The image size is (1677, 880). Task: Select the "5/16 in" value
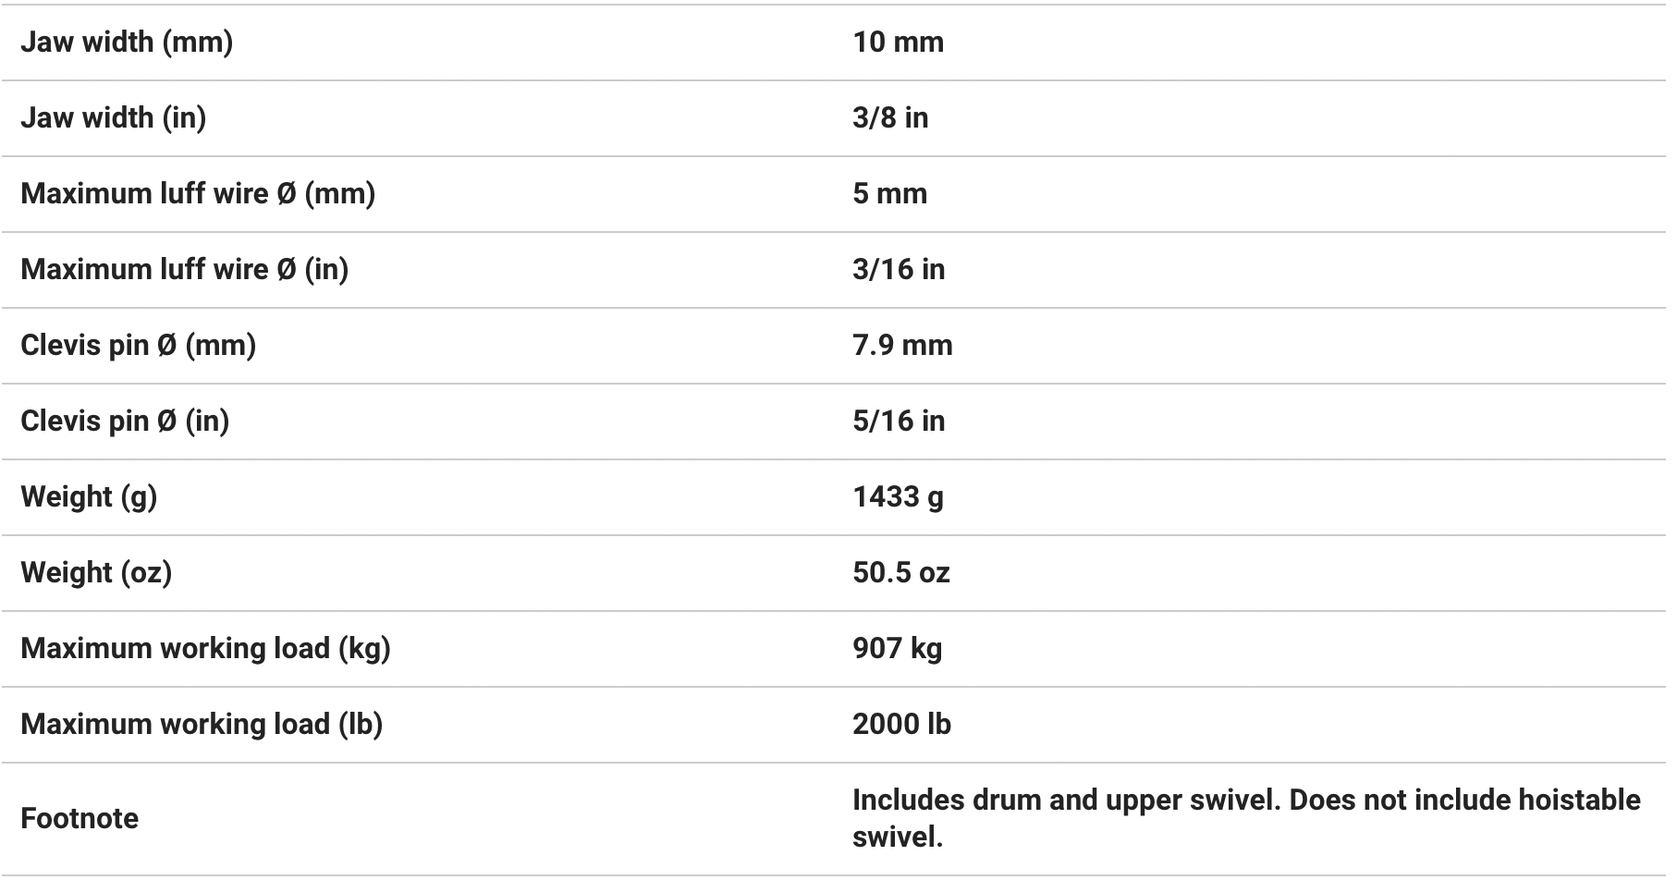(x=899, y=422)
